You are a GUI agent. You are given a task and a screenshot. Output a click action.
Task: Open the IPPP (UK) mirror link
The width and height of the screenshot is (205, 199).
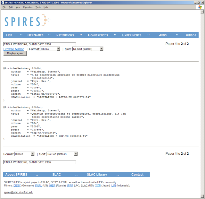70,186
